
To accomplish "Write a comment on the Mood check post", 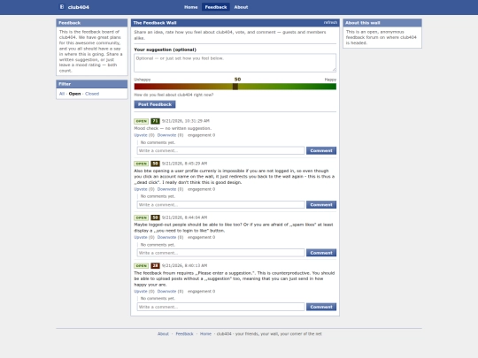I will point(220,150).
